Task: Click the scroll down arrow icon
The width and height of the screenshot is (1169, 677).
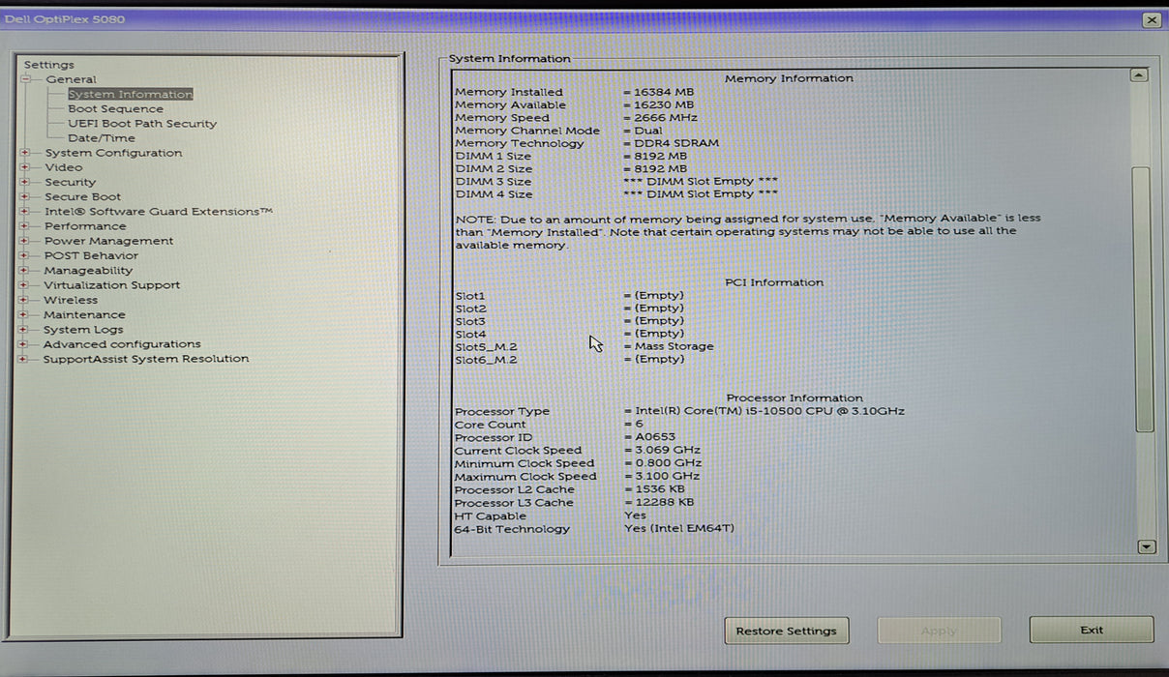Action: [1146, 546]
